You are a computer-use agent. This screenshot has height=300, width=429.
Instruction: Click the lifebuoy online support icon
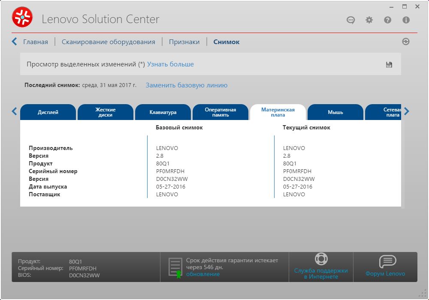pyautogui.click(x=321, y=259)
